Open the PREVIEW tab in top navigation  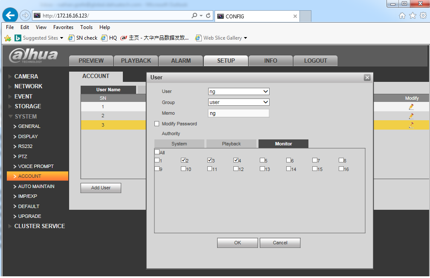[x=91, y=61]
